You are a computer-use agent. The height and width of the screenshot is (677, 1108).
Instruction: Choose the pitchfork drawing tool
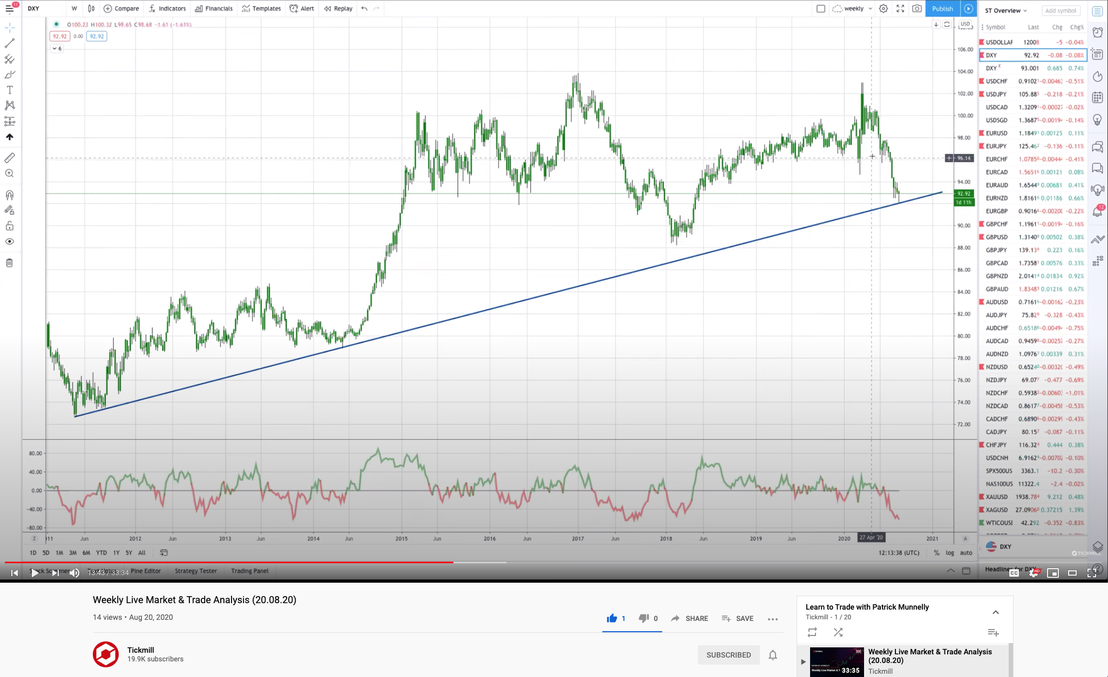coord(10,59)
